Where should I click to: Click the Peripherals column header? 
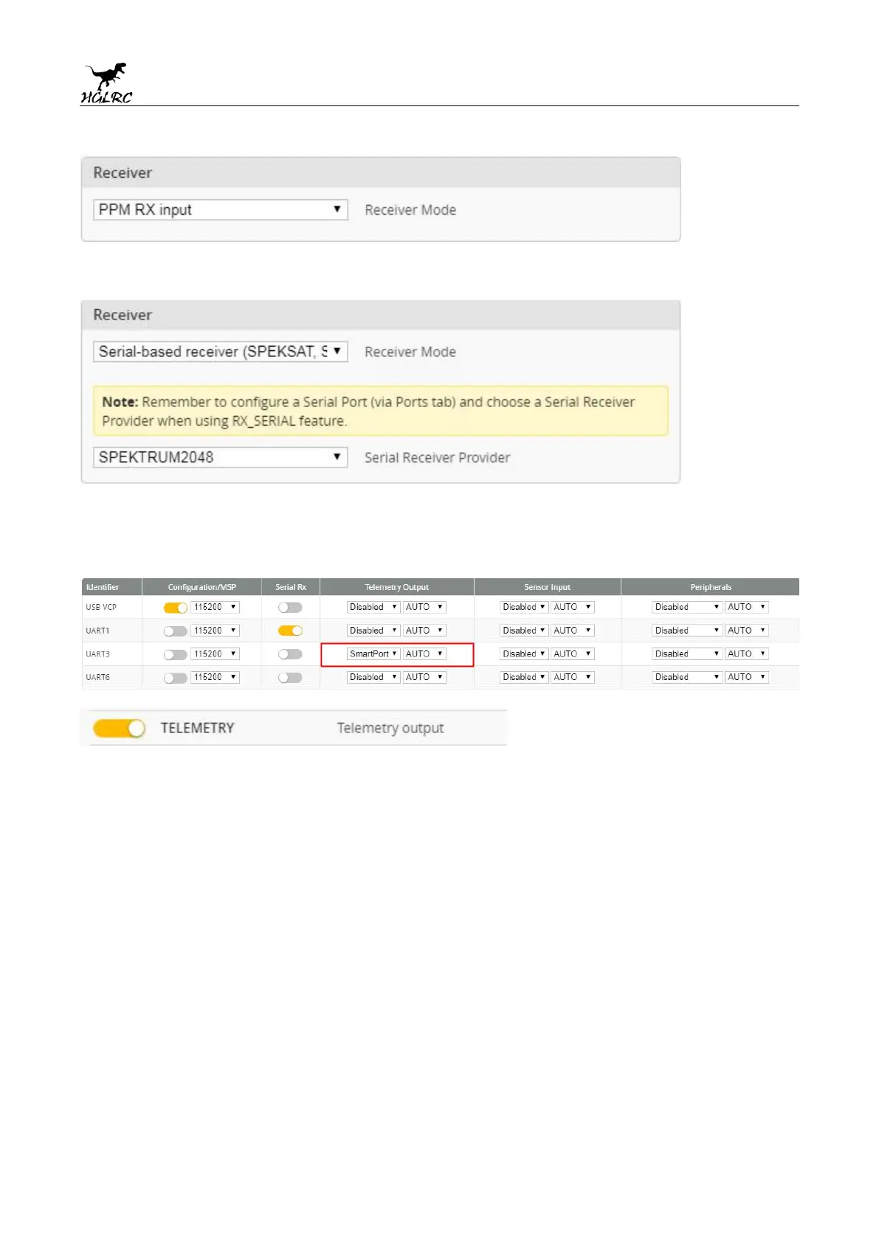(711, 587)
